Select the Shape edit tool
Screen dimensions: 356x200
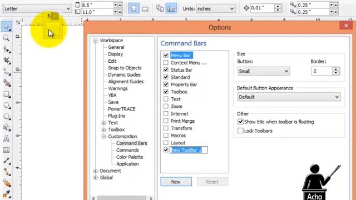(x=7, y=49)
